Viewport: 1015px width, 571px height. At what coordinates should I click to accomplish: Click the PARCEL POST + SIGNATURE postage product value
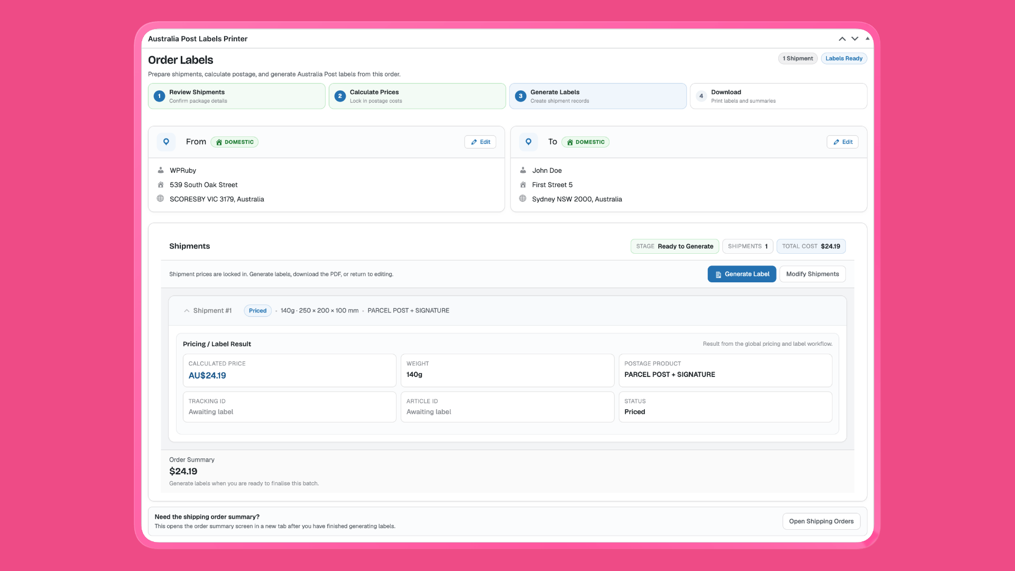click(670, 374)
